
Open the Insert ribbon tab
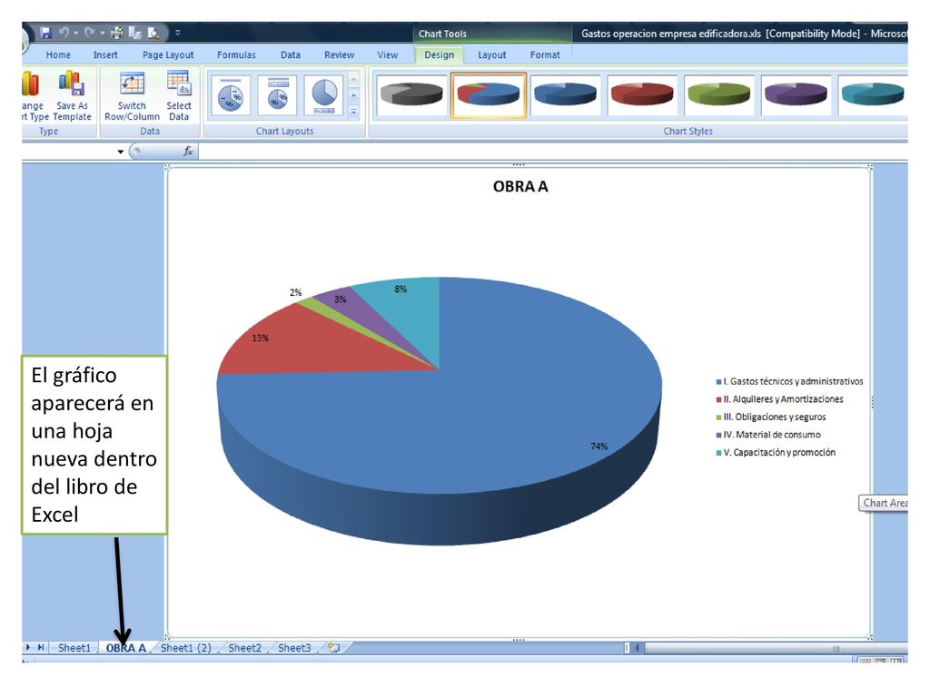coord(105,54)
